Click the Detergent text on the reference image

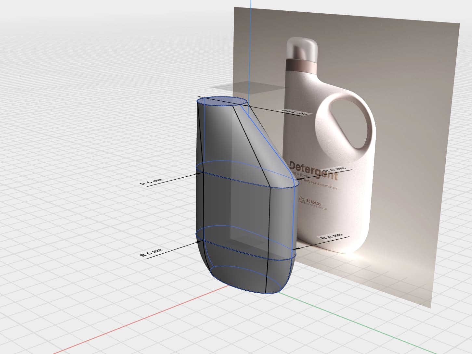tap(313, 170)
